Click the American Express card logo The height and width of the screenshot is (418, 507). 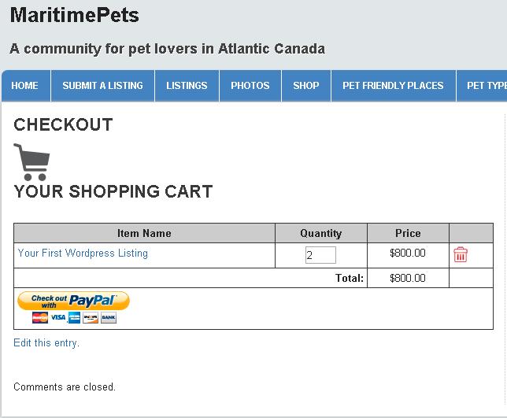74,317
